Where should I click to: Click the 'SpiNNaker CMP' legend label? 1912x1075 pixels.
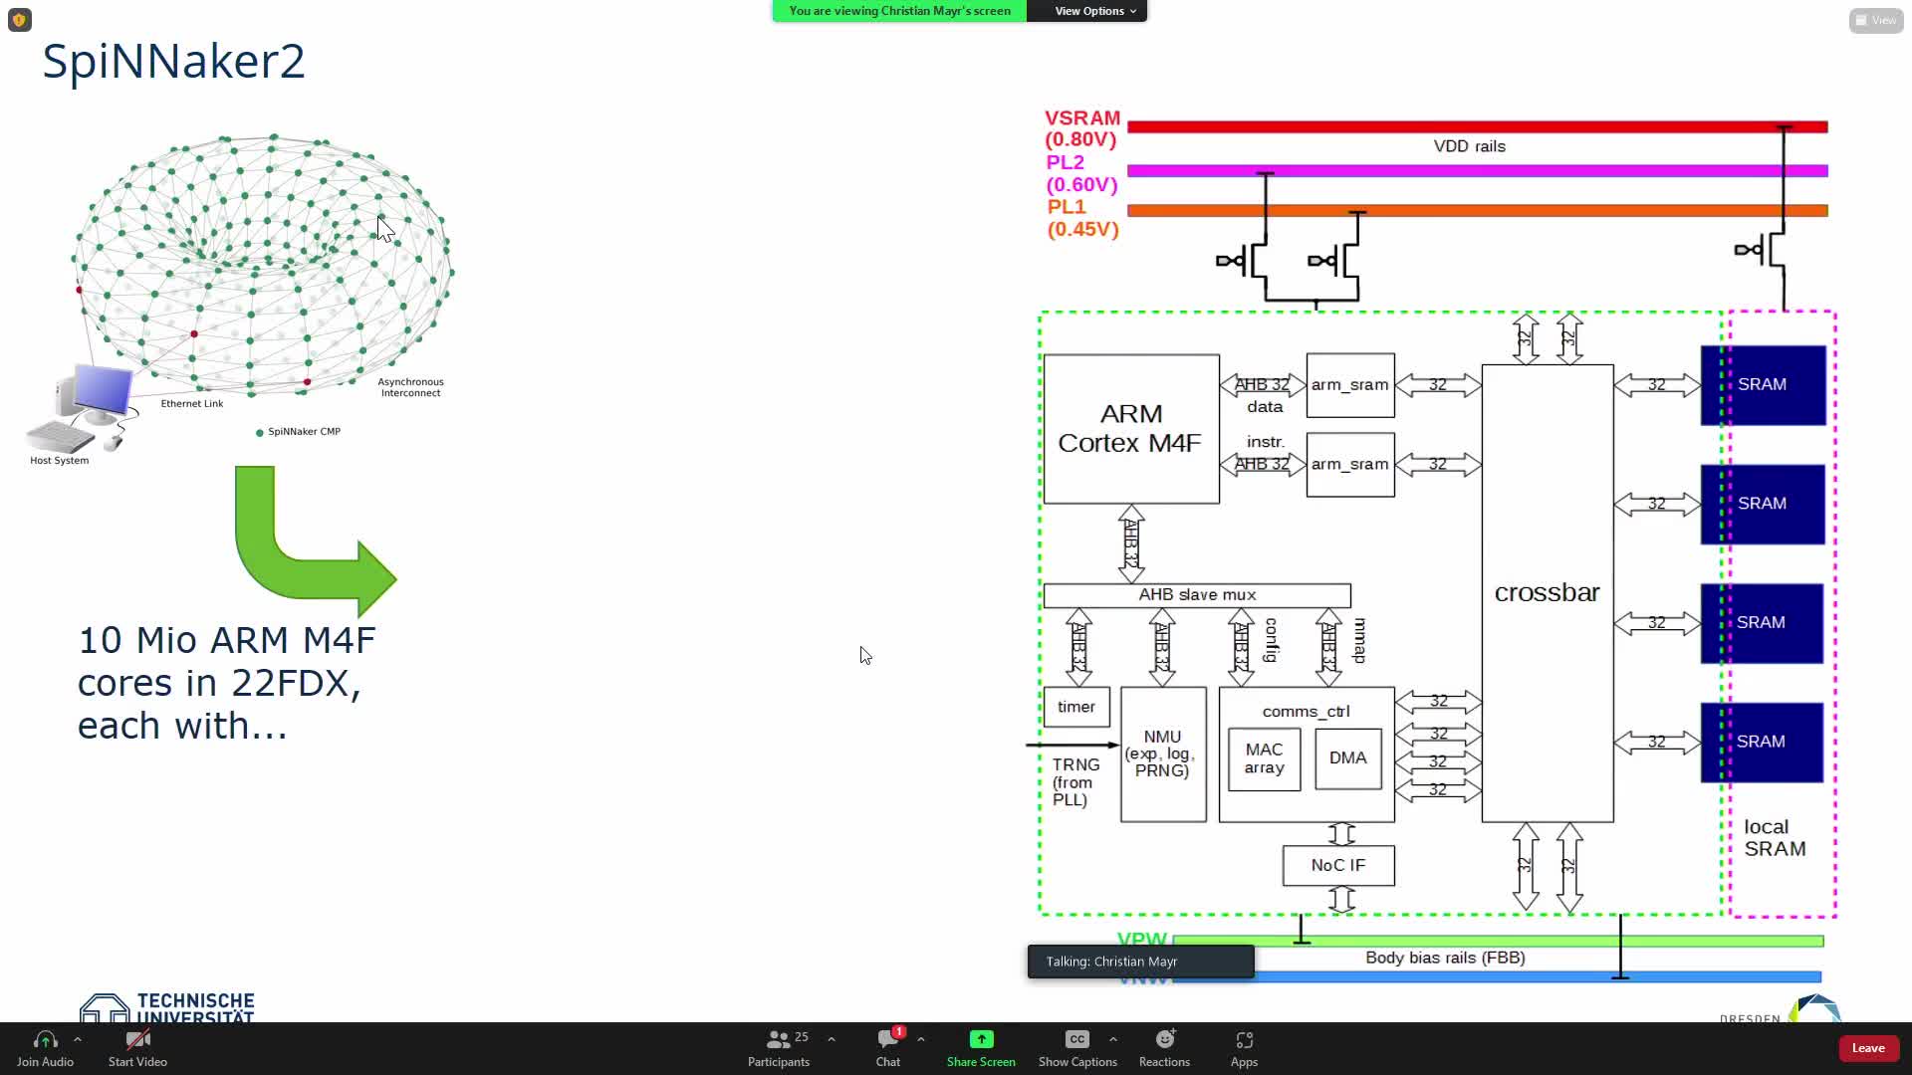[x=304, y=432]
